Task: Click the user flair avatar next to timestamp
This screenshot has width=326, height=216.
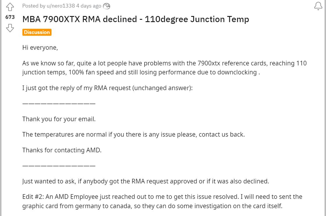Action: pyautogui.click(x=107, y=6)
